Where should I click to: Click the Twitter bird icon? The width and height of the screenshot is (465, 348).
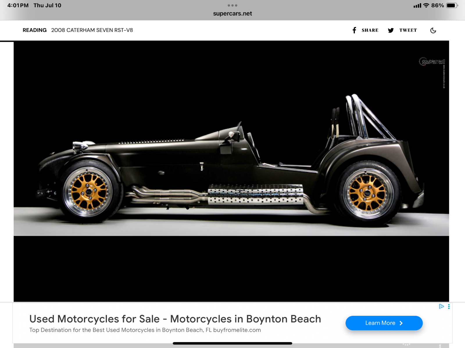click(391, 30)
